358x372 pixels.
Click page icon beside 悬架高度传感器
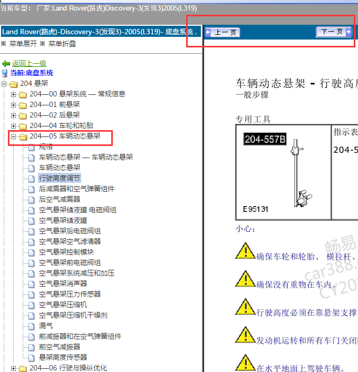coord(31,358)
